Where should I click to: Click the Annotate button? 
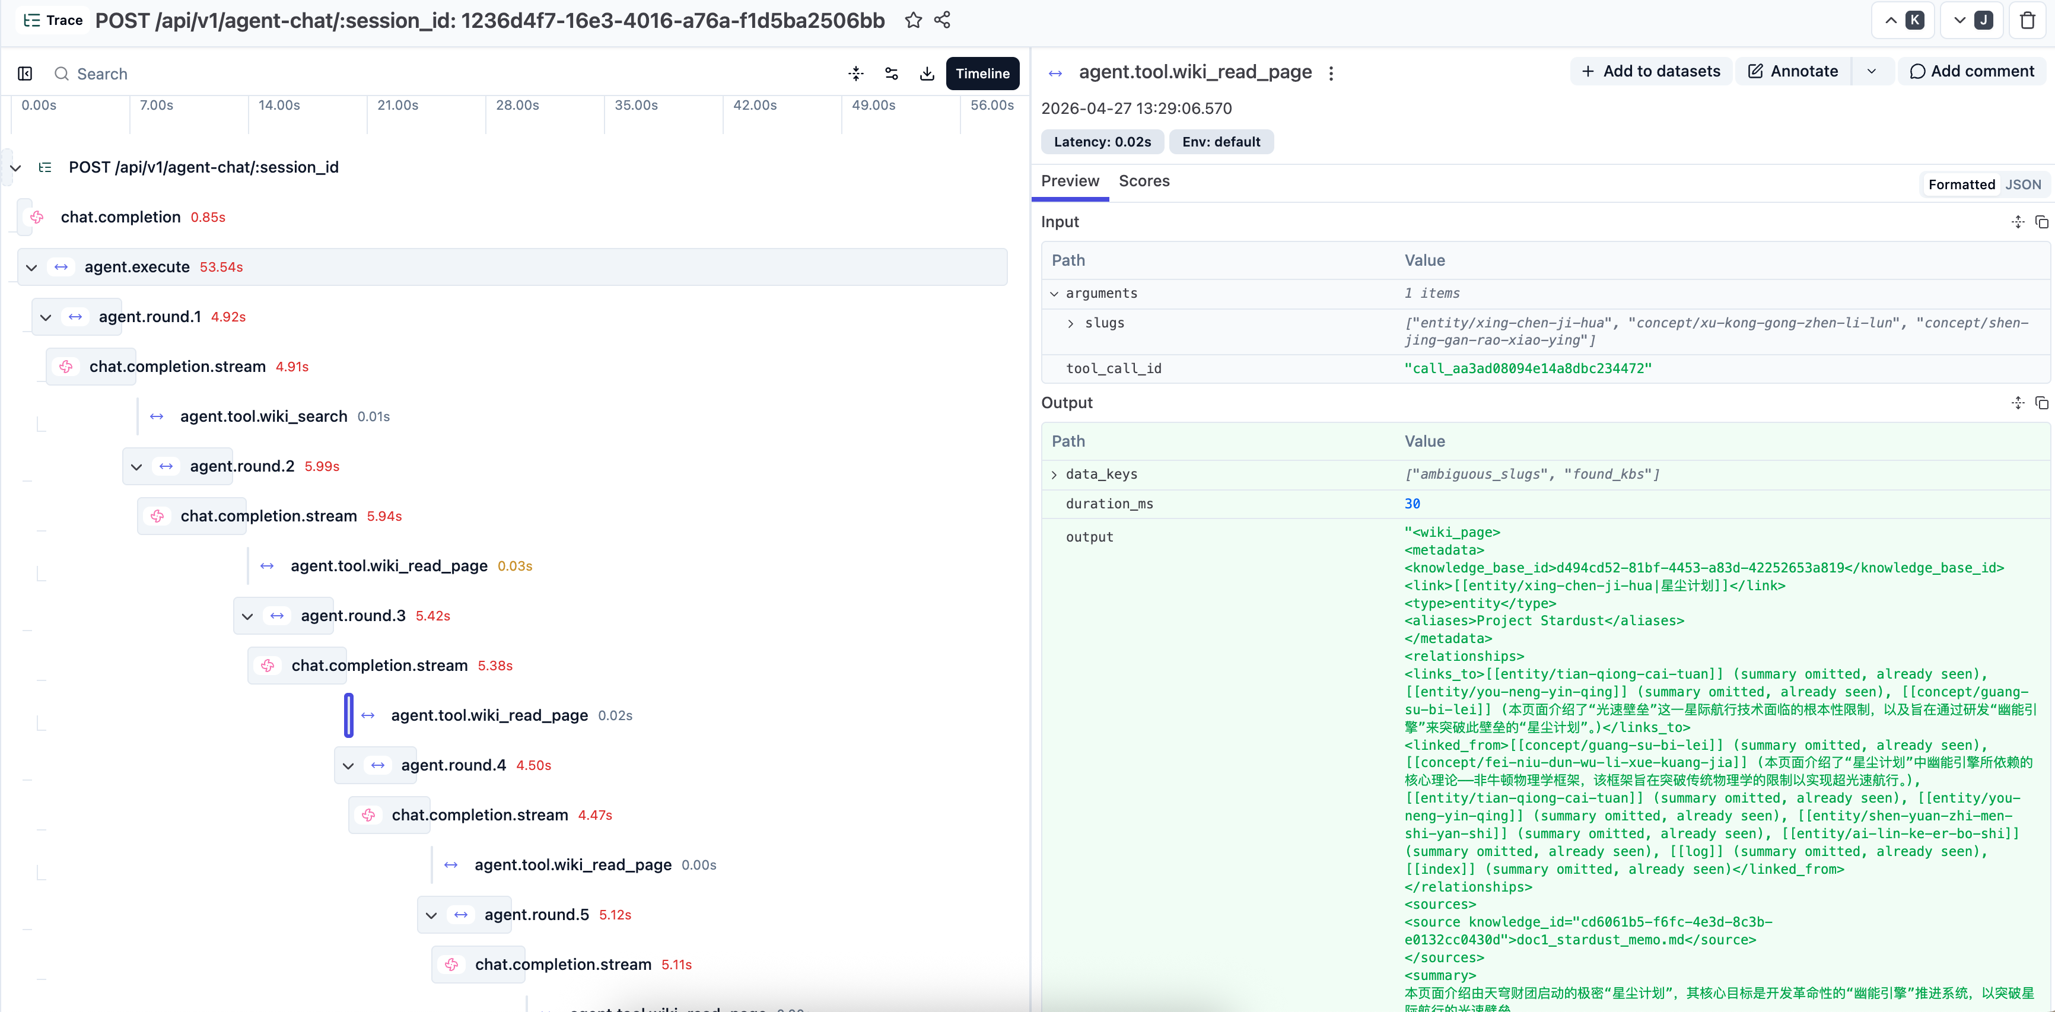tap(1793, 71)
